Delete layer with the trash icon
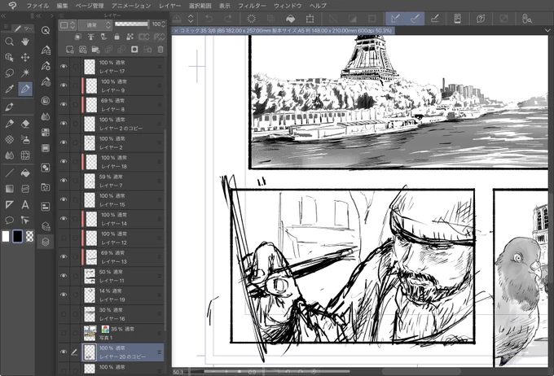This screenshot has width=554, height=376. [x=160, y=50]
